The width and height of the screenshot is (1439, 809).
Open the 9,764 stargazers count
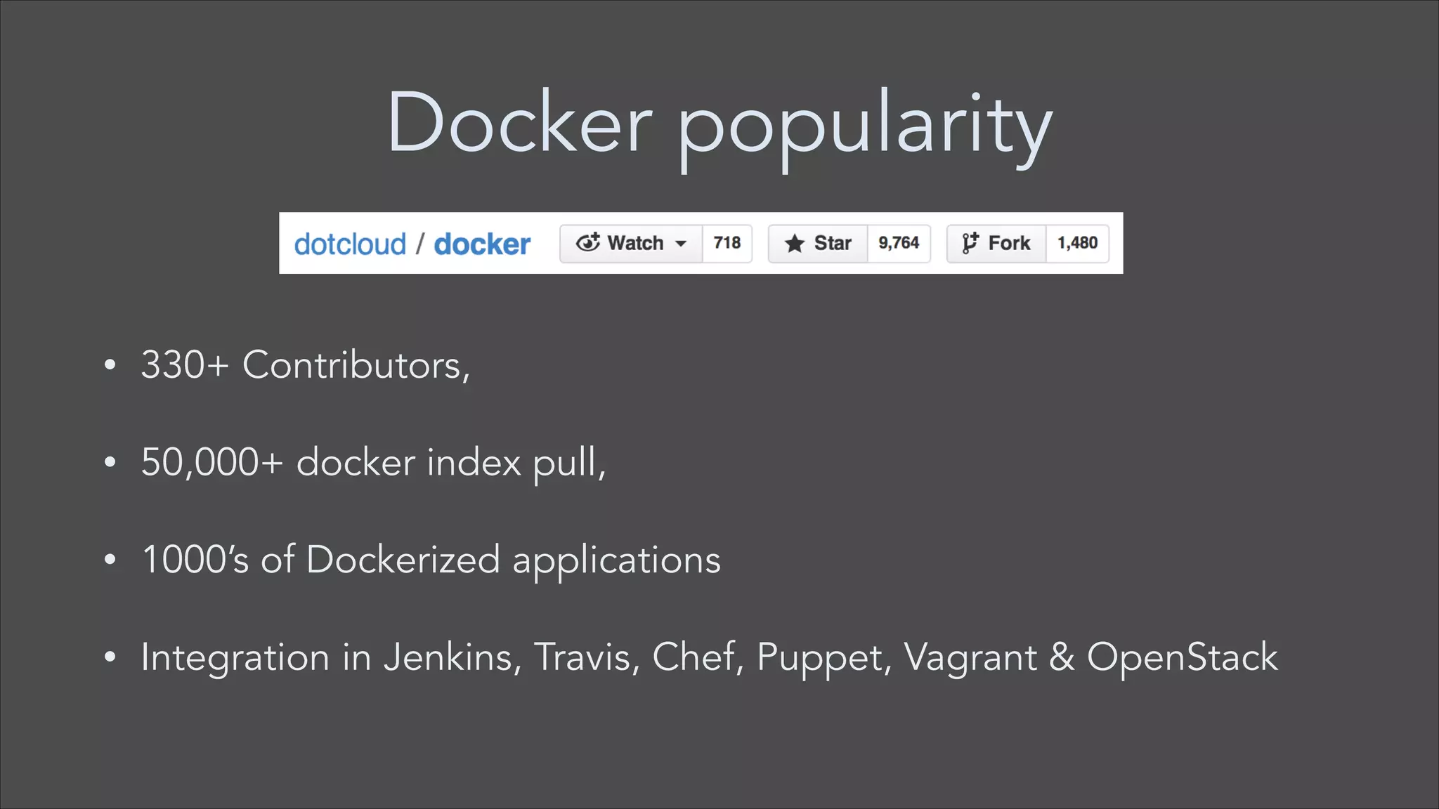pos(899,243)
